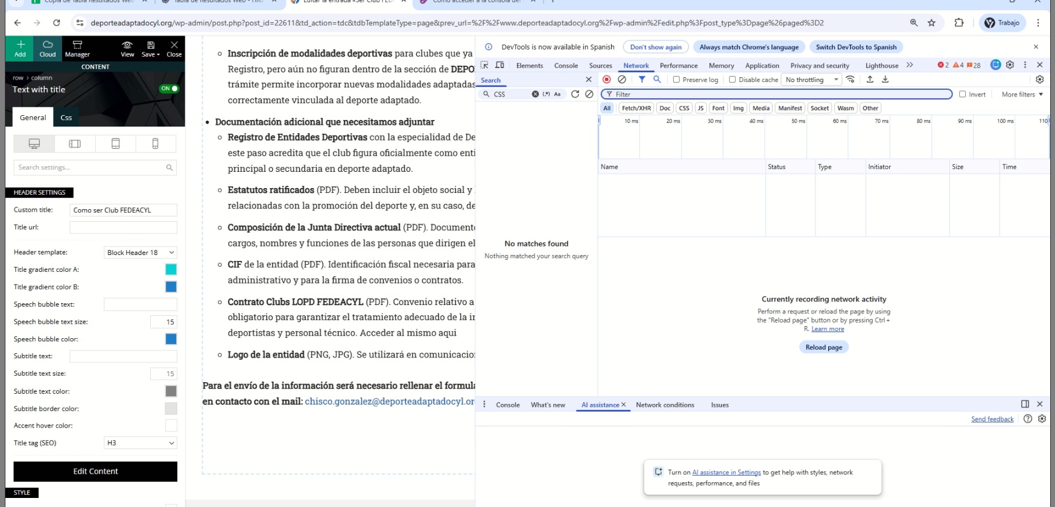Image resolution: width=1055 pixels, height=507 pixels.
Task: Open Chrome extensions puzzle icon
Action: [x=959, y=23]
